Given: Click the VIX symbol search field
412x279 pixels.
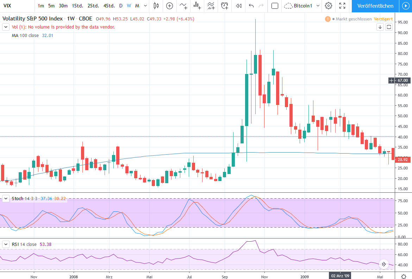Looking at the screenshot, I should coord(17,6).
